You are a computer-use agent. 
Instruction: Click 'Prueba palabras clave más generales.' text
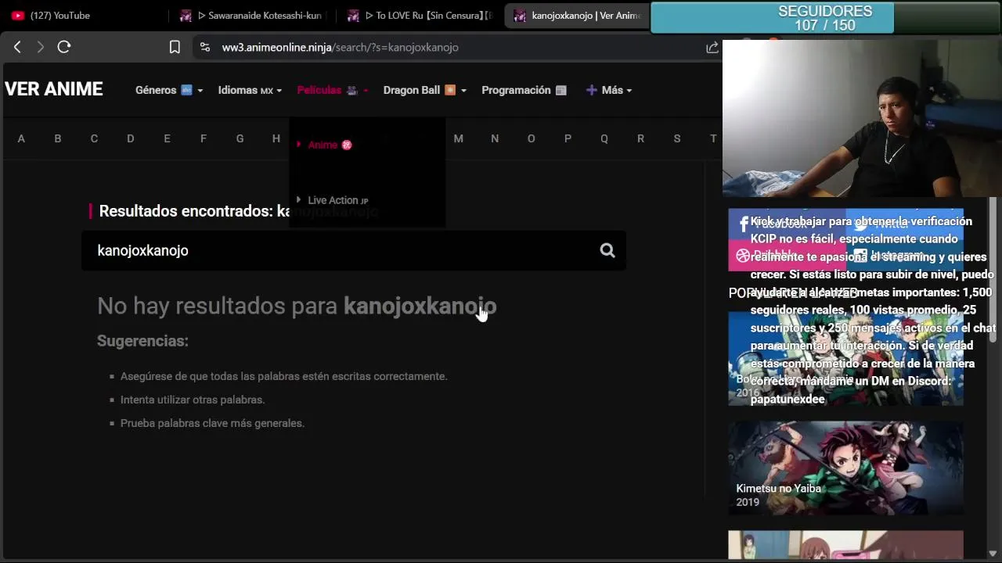point(212,423)
